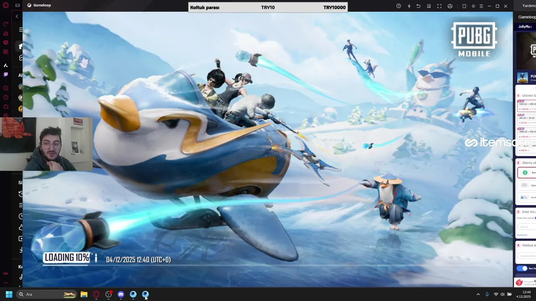The width and height of the screenshot is (536, 301).
Task: Open the Opera GX logo menu
Action: pyautogui.click(x=5, y=5)
